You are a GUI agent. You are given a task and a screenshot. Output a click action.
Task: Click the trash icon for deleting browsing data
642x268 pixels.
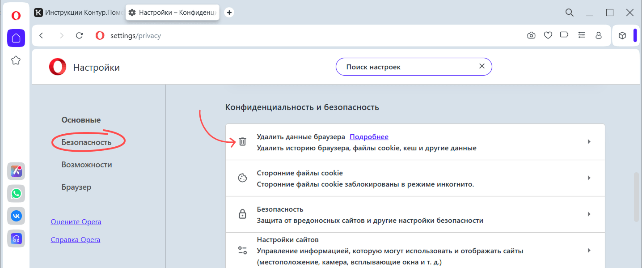point(242,142)
